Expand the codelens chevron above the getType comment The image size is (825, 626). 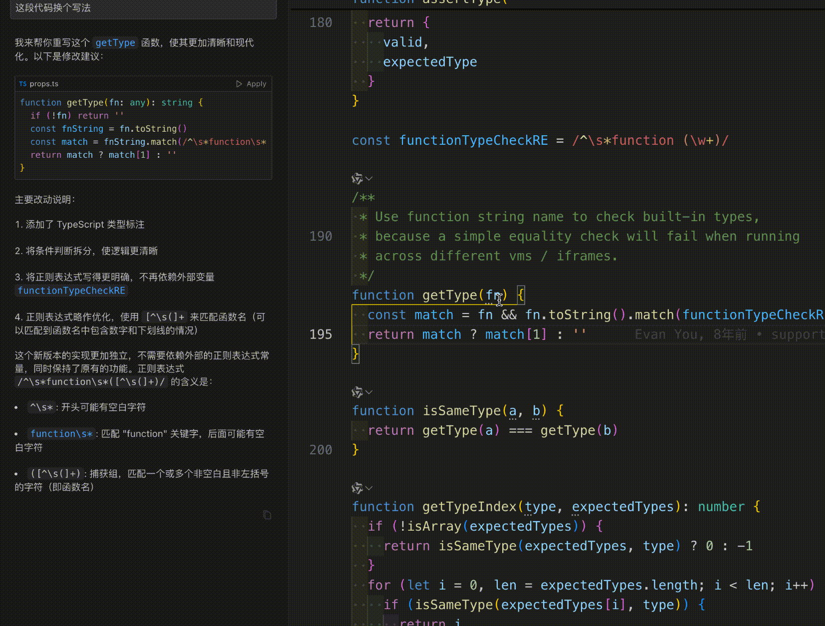pos(369,178)
